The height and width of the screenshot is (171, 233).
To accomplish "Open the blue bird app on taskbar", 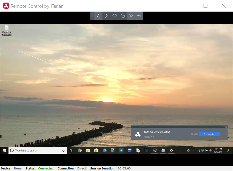I will tap(105, 150).
